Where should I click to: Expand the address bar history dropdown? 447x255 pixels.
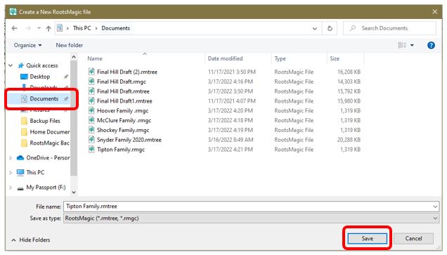[315, 29]
